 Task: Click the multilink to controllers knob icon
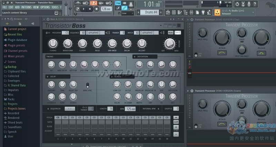click(x=131, y=4)
